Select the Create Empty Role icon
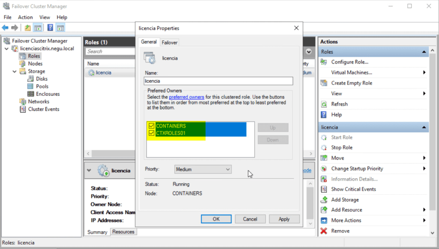 click(x=326, y=83)
